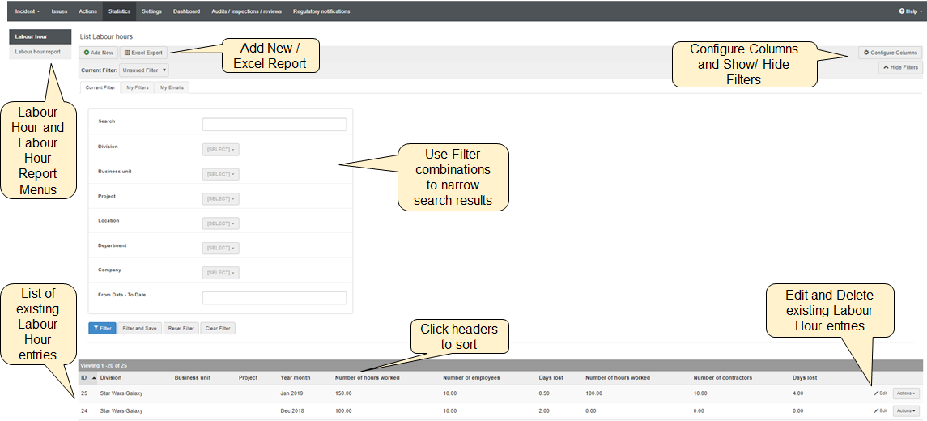Image resolution: width=927 pixels, height=421 pixels.
Task: Click the Edit pencil for entry 25
Action: tap(880, 393)
